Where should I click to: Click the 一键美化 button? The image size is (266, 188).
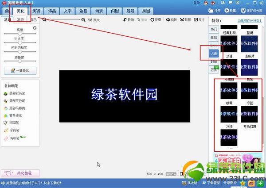[x=20, y=71]
